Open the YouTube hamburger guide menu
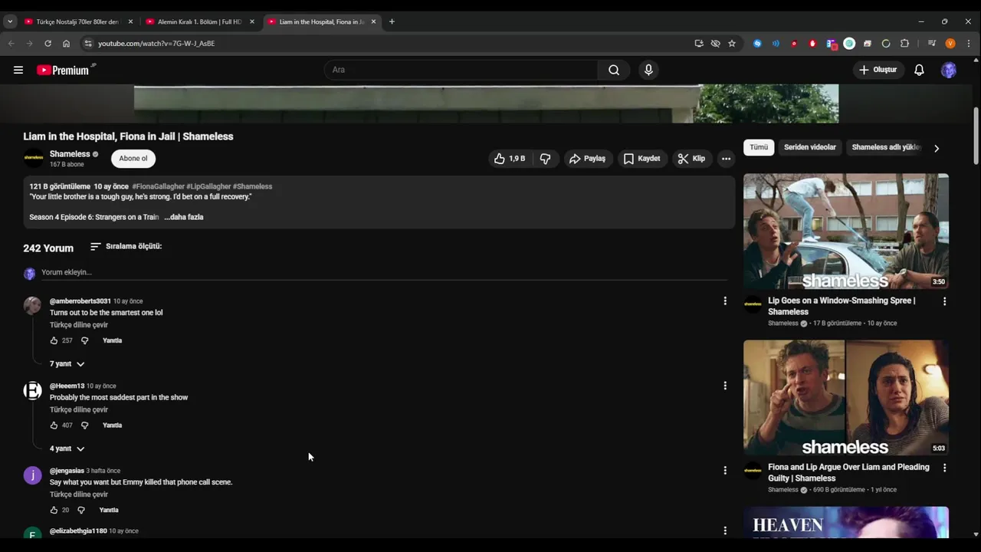 tap(18, 70)
